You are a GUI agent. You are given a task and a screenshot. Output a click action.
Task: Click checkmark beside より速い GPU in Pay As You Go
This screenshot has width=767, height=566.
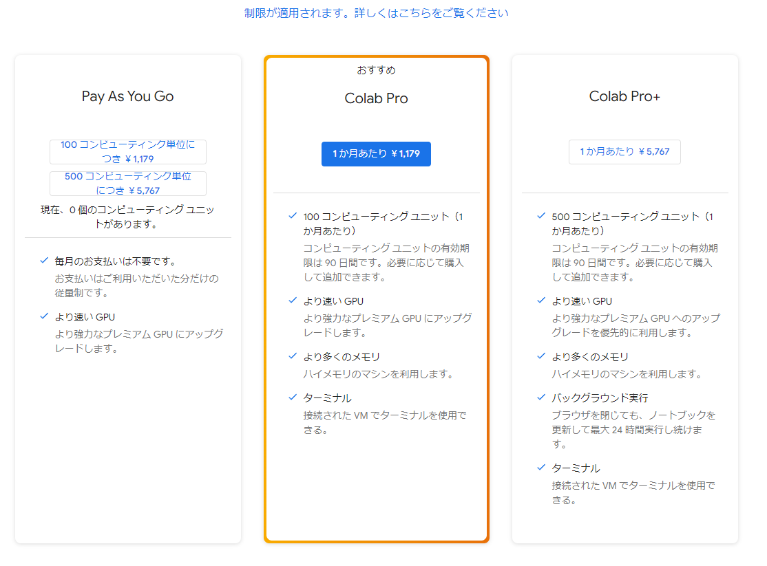click(x=44, y=316)
